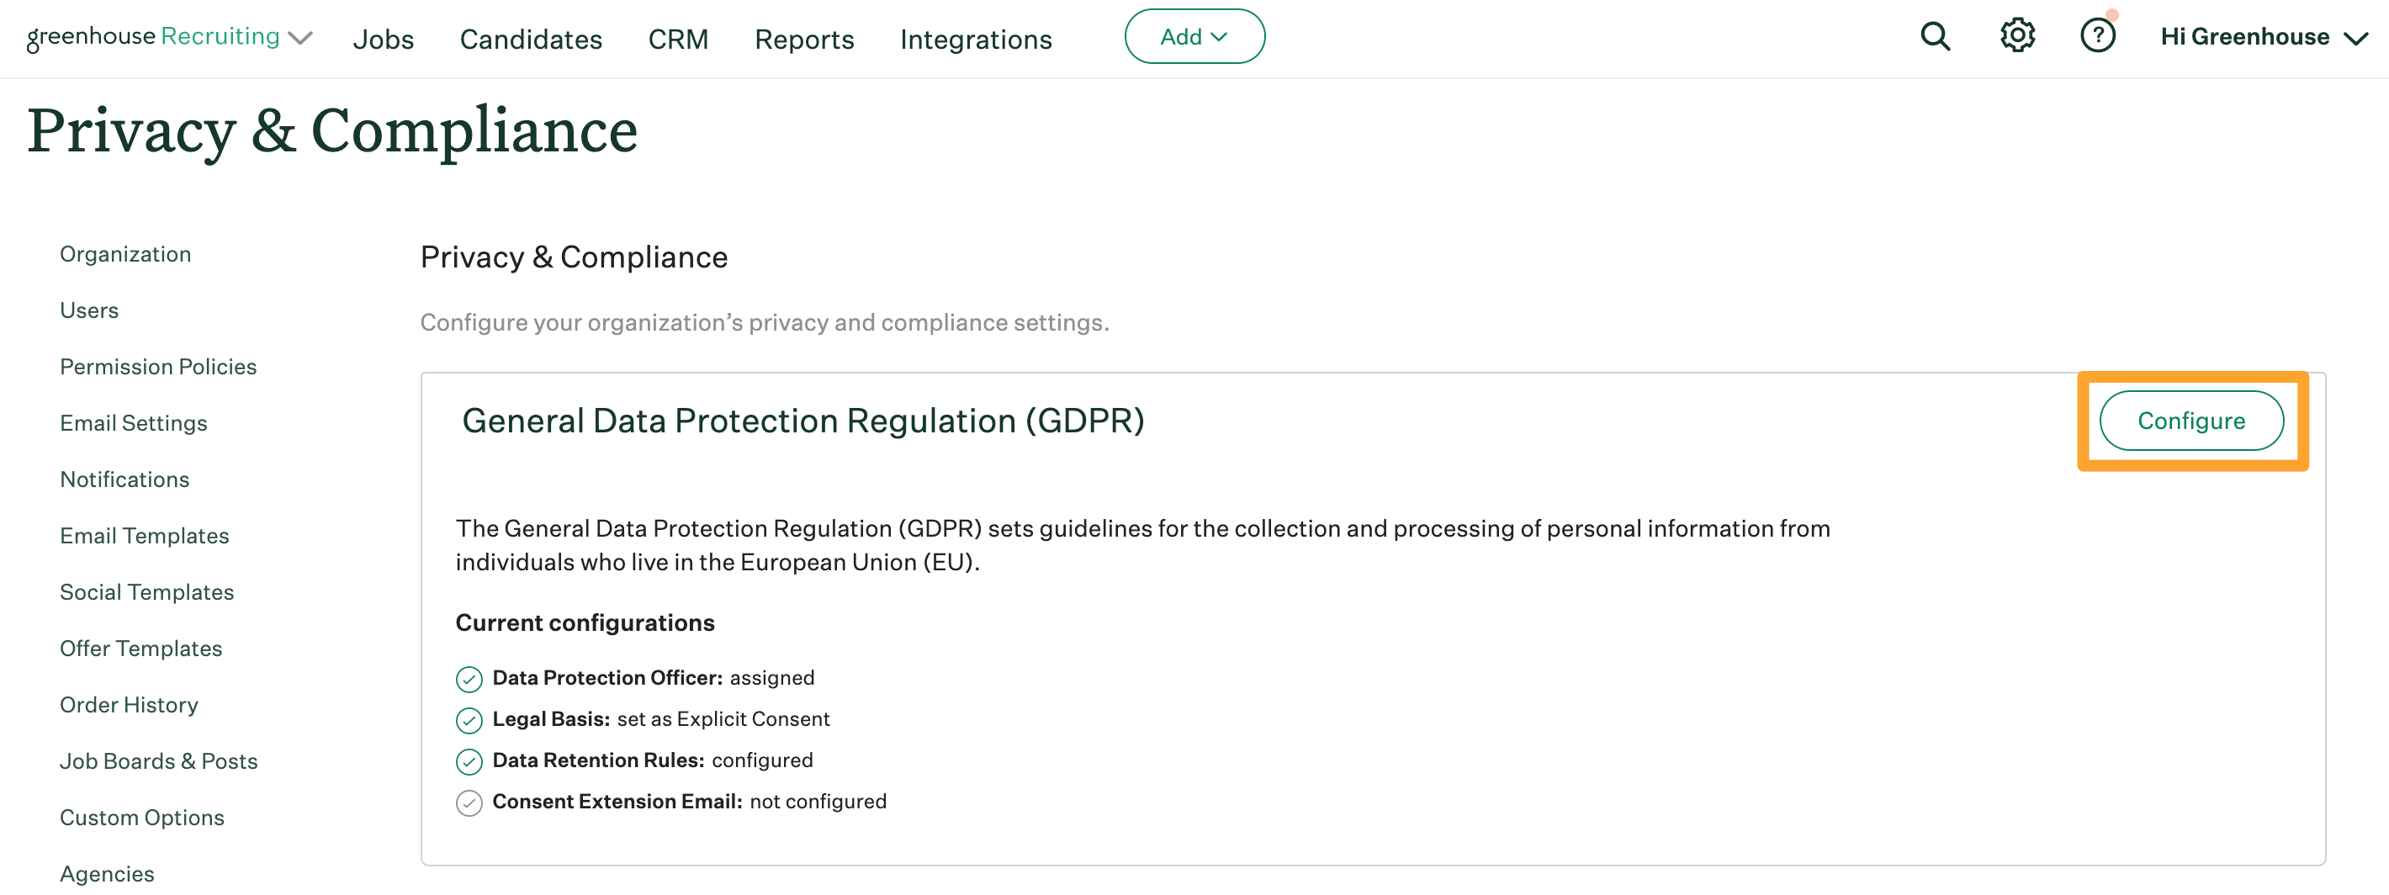Open Email Templates in the sidebar

point(144,535)
